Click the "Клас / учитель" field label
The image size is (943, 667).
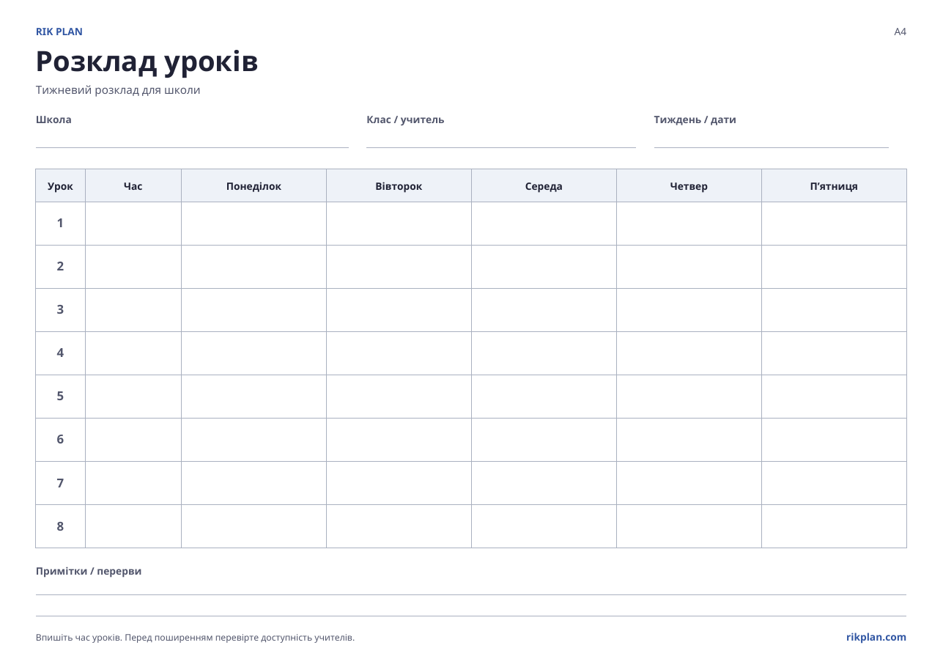405,119
